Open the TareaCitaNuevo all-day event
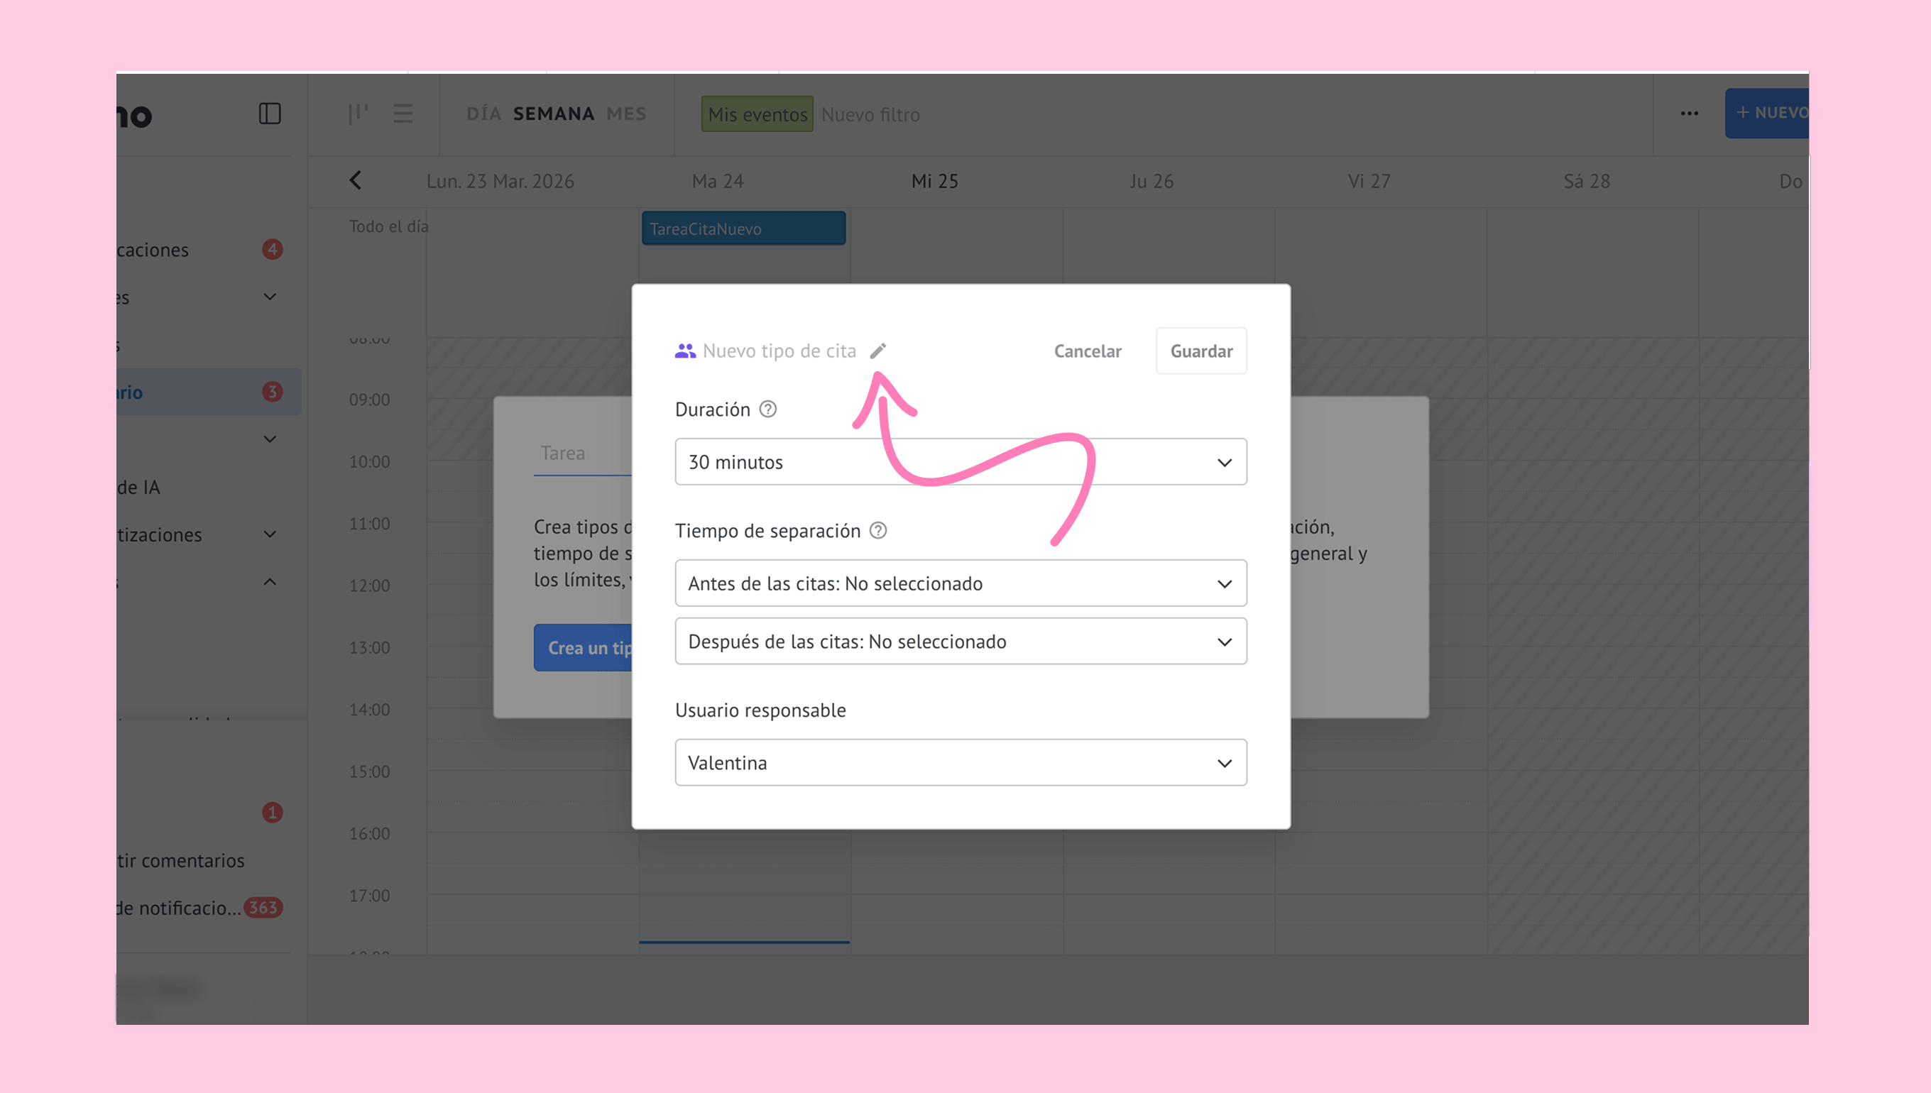This screenshot has height=1093, width=1931. click(x=743, y=229)
